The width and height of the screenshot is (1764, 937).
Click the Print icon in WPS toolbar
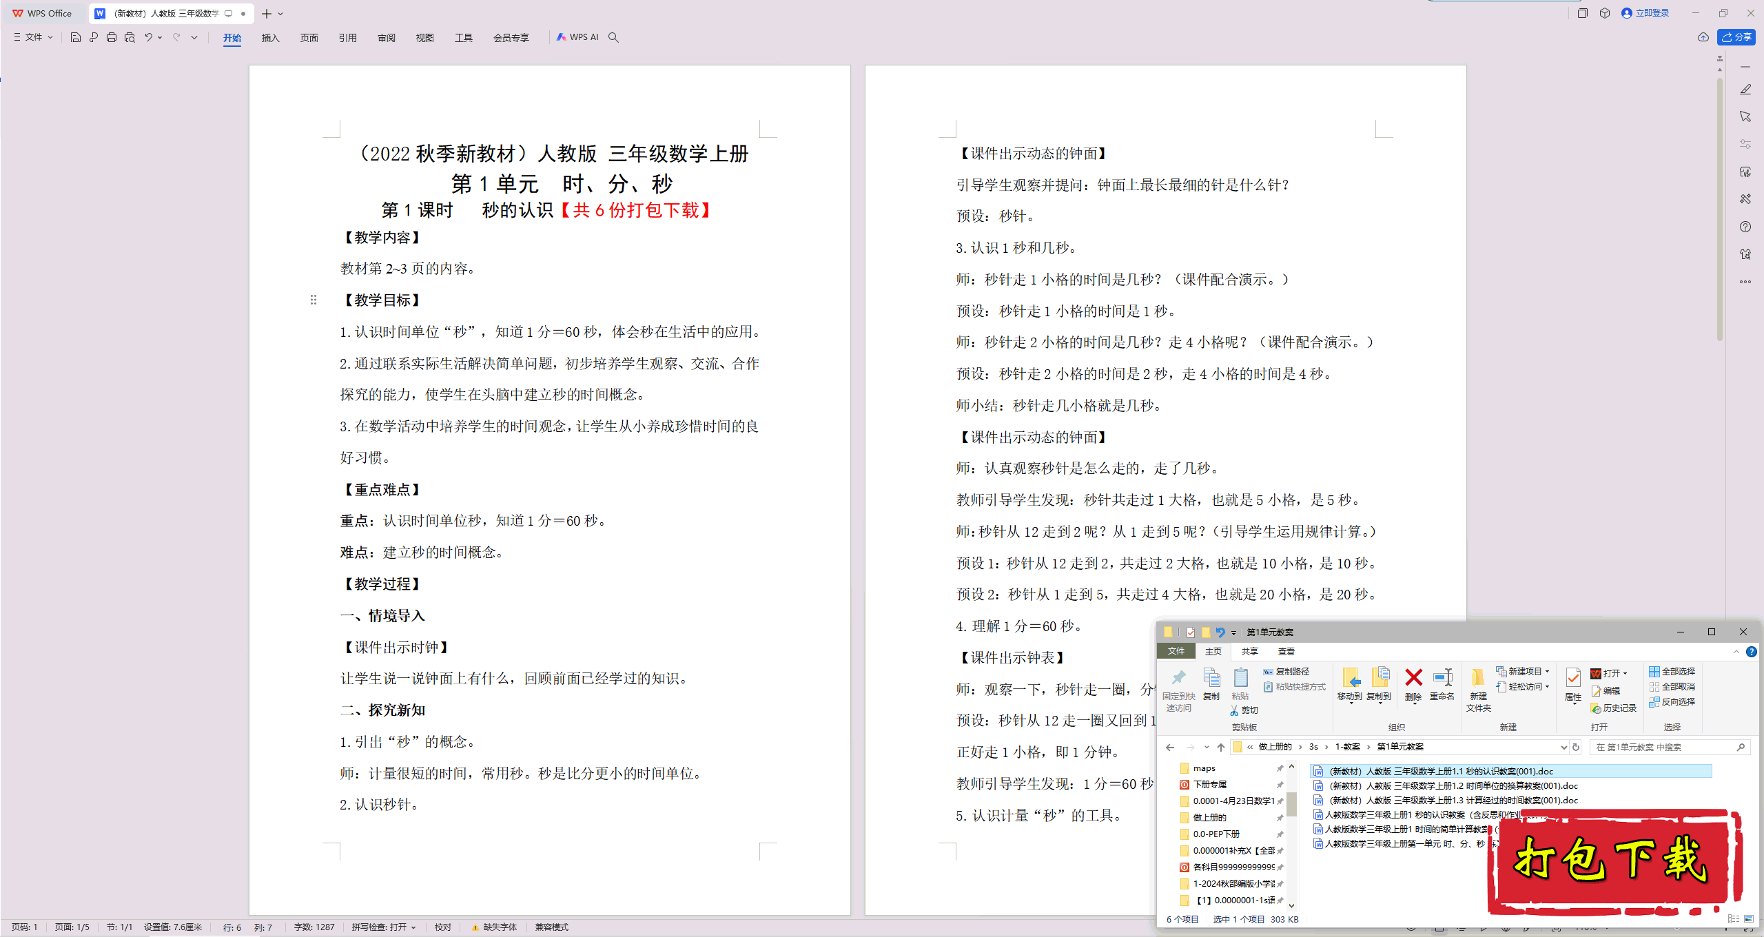[x=112, y=37]
